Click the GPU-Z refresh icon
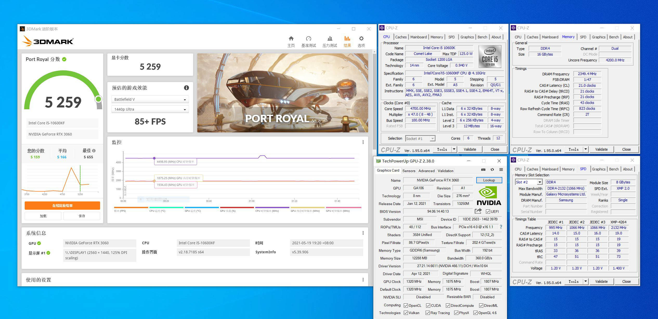The height and width of the screenshot is (319, 658). [492, 169]
